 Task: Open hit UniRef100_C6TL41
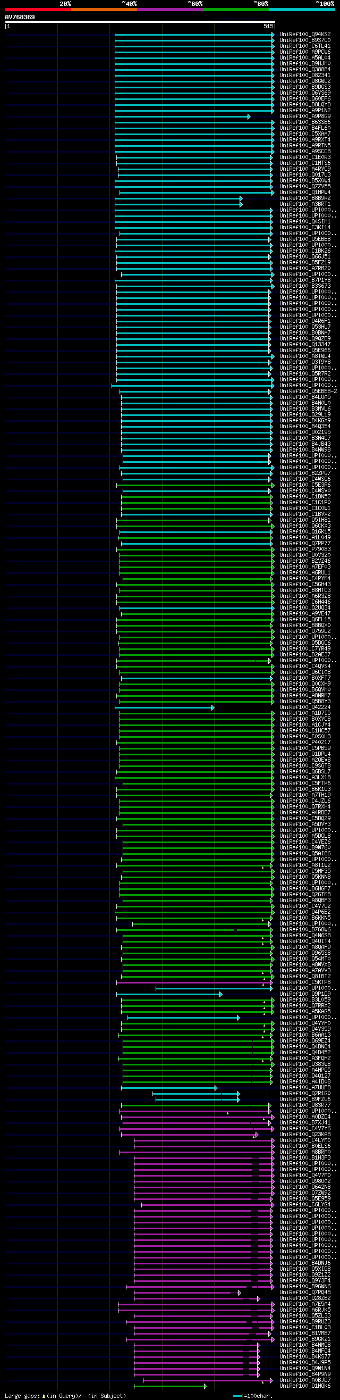pos(305,46)
